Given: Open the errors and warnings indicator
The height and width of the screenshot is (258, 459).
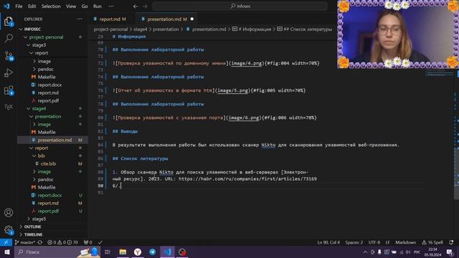Looking at the screenshot, I should point(62,242).
